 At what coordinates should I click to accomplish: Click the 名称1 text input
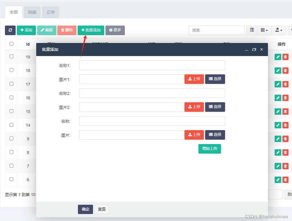(152, 65)
